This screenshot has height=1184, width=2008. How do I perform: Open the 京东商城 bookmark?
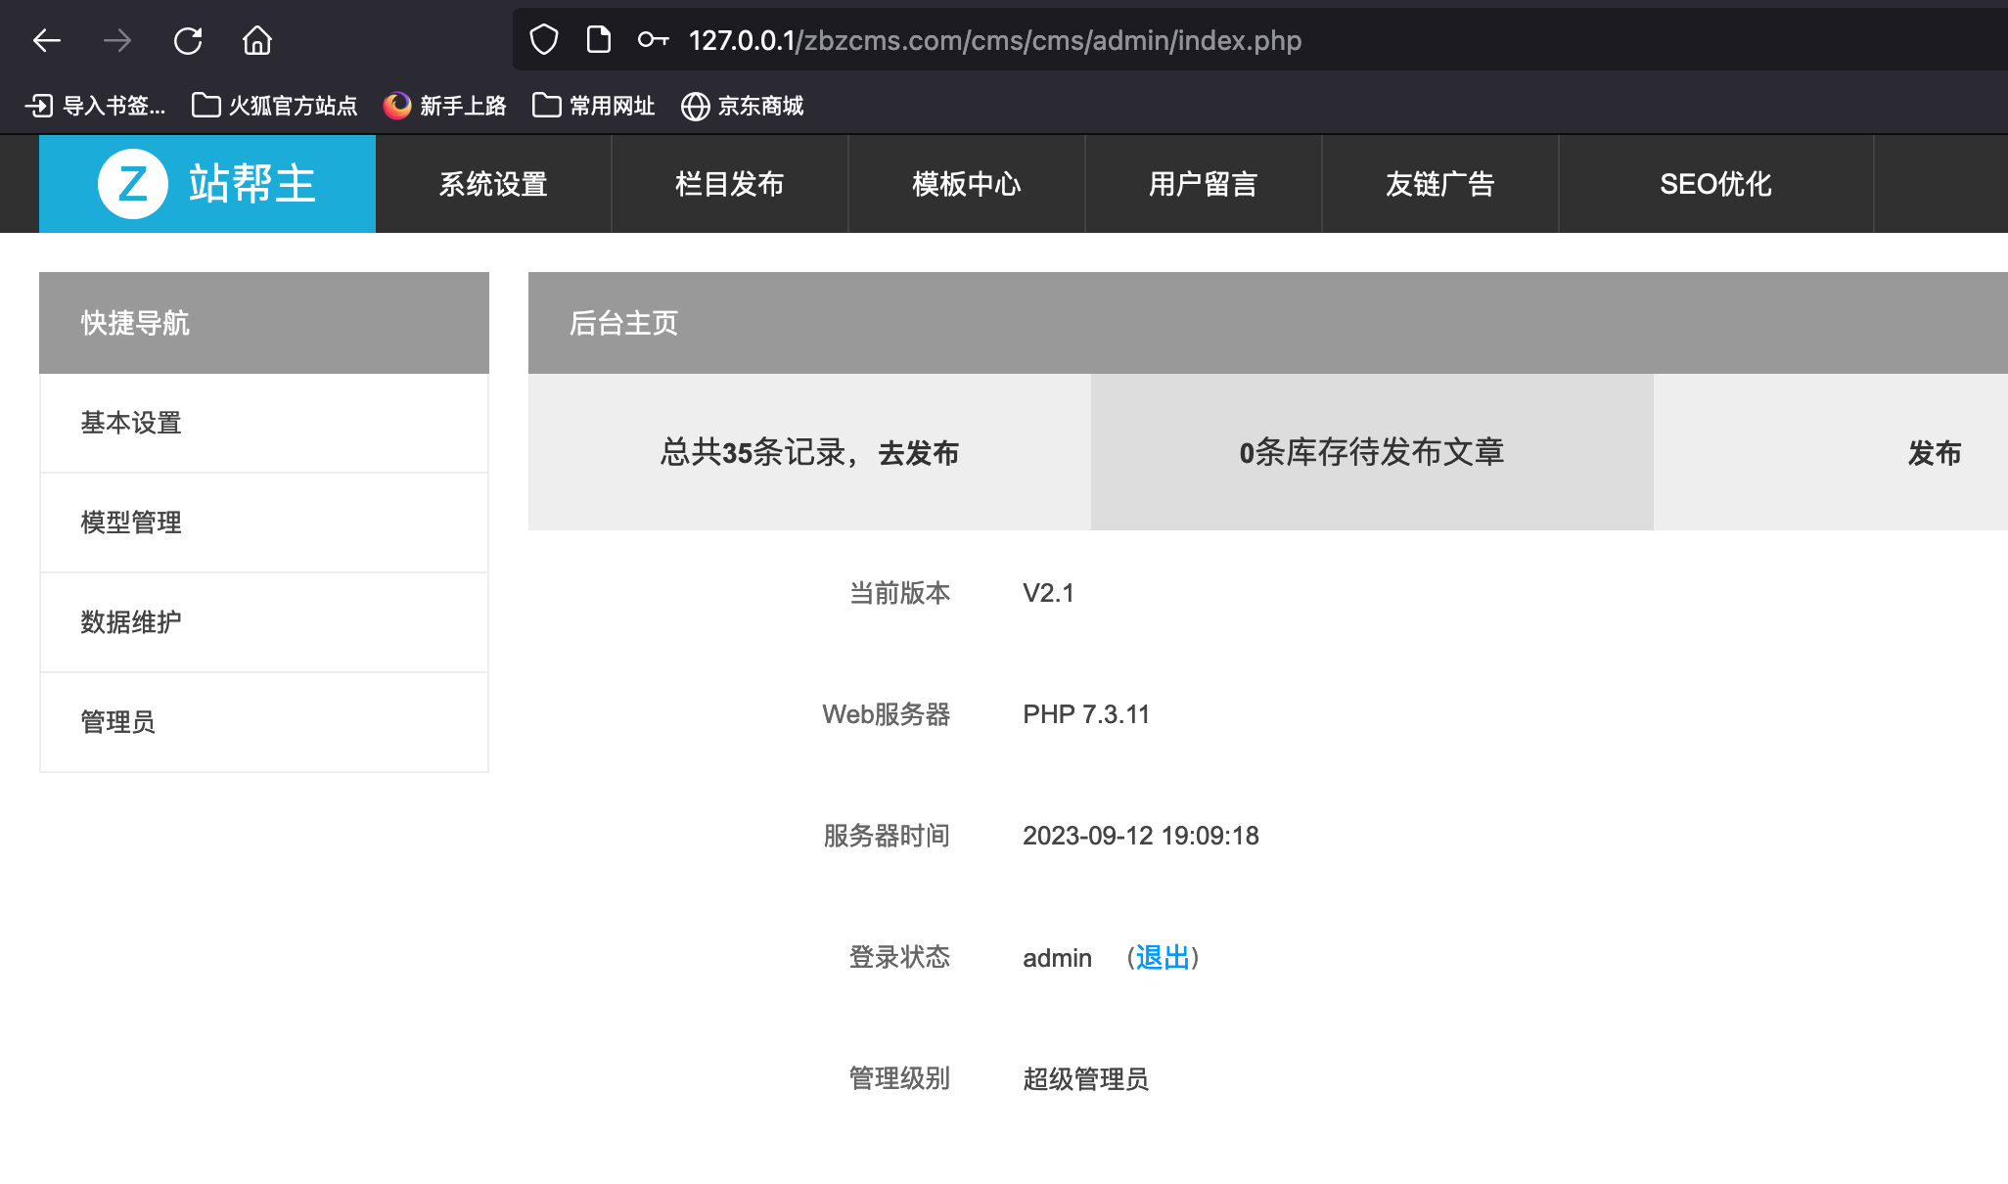pos(743,106)
